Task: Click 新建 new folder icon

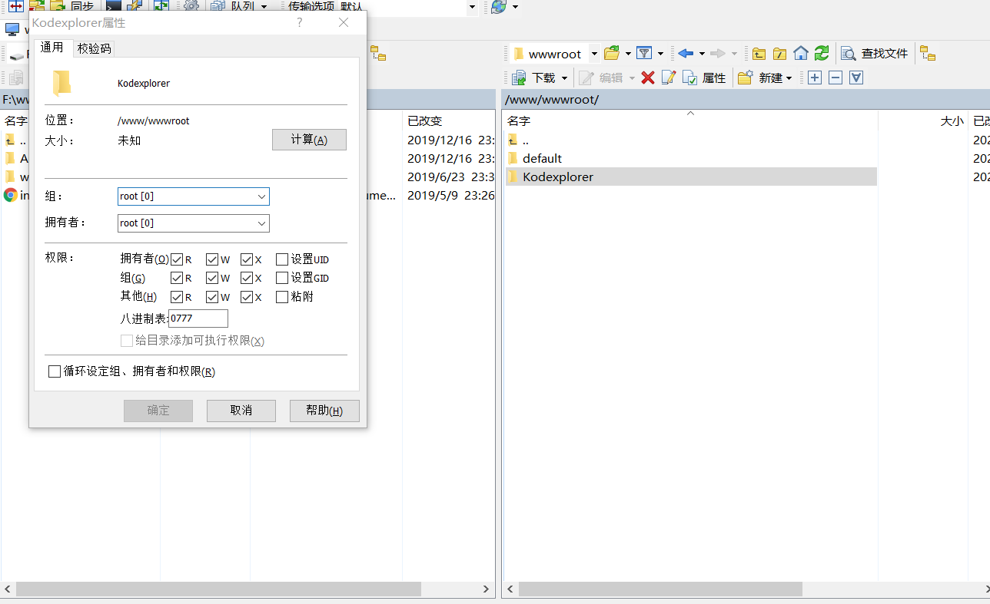Action: (x=745, y=78)
